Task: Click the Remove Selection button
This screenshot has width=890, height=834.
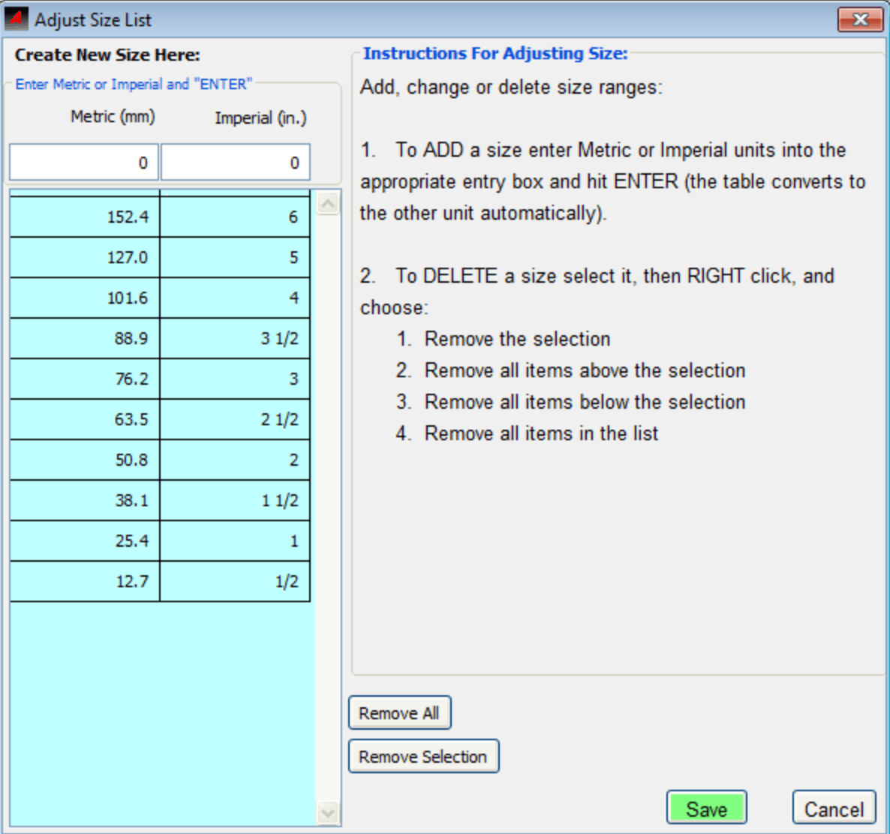Action: click(x=423, y=756)
